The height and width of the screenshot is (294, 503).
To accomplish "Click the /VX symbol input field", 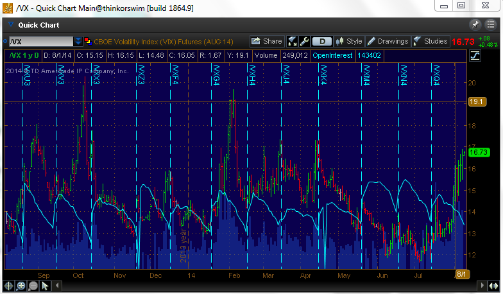I will coord(38,41).
